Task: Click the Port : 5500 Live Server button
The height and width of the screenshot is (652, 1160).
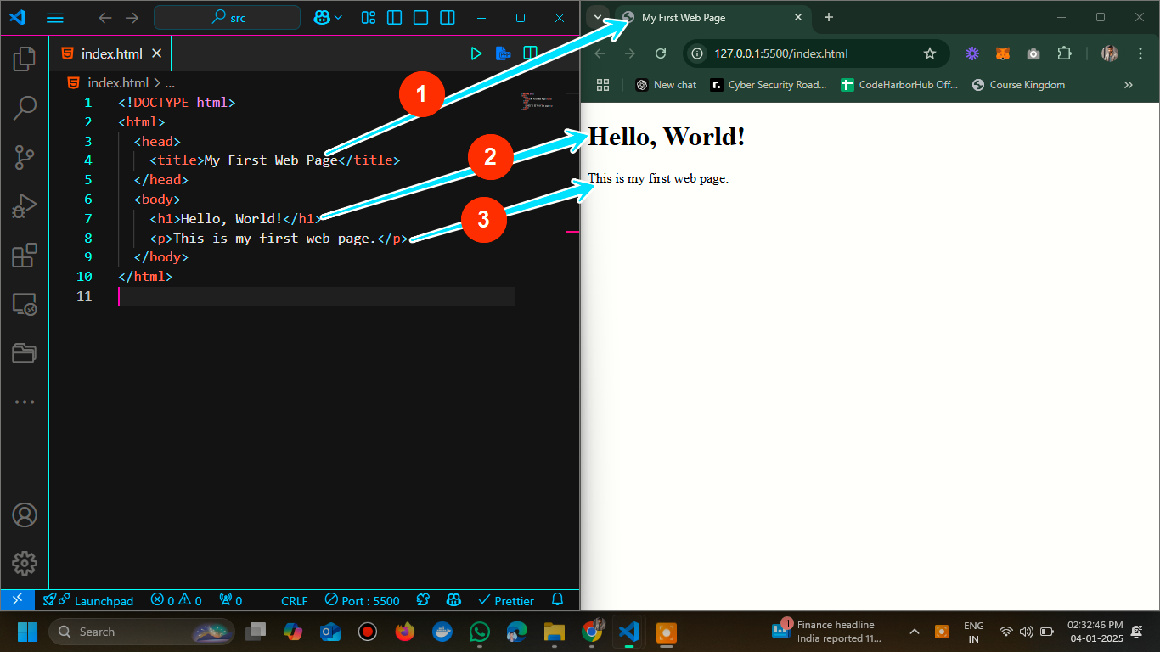Action: point(362,600)
